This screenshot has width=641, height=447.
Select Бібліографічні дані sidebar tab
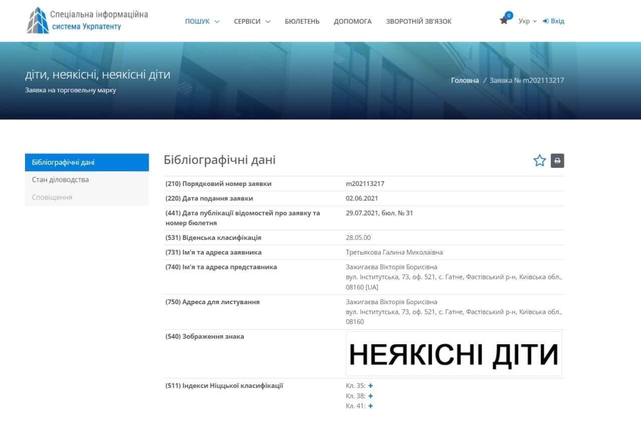click(x=87, y=162)
